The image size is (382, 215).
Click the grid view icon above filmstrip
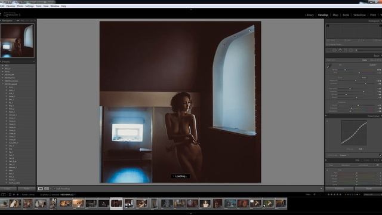pyautogui.click(x=10, y=195)
